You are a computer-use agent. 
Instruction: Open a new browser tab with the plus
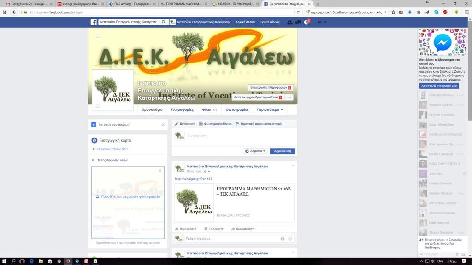(x=318, y=4)
